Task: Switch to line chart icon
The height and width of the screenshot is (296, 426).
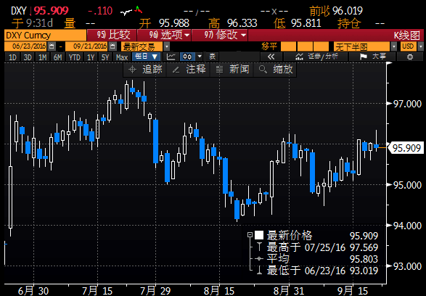Action: click(x=171, y=57)
